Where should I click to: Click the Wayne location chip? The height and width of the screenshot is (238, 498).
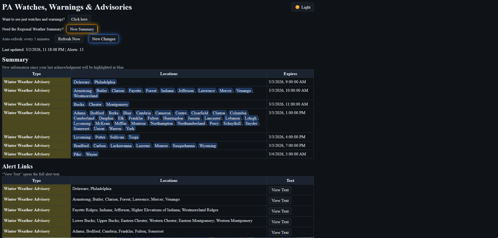pos(92,154)
